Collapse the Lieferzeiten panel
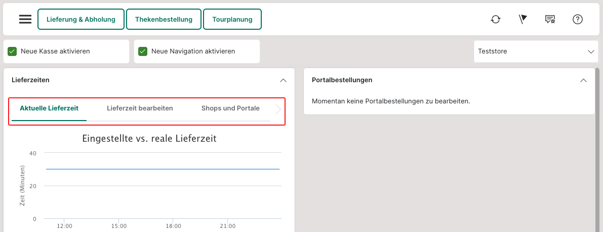The image size is (603, 232). point(283,80)
